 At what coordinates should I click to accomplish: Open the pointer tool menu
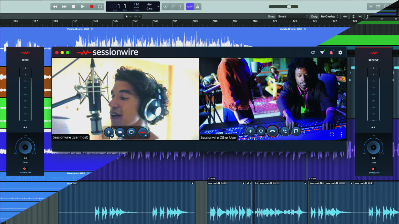(x=128, y=16)
